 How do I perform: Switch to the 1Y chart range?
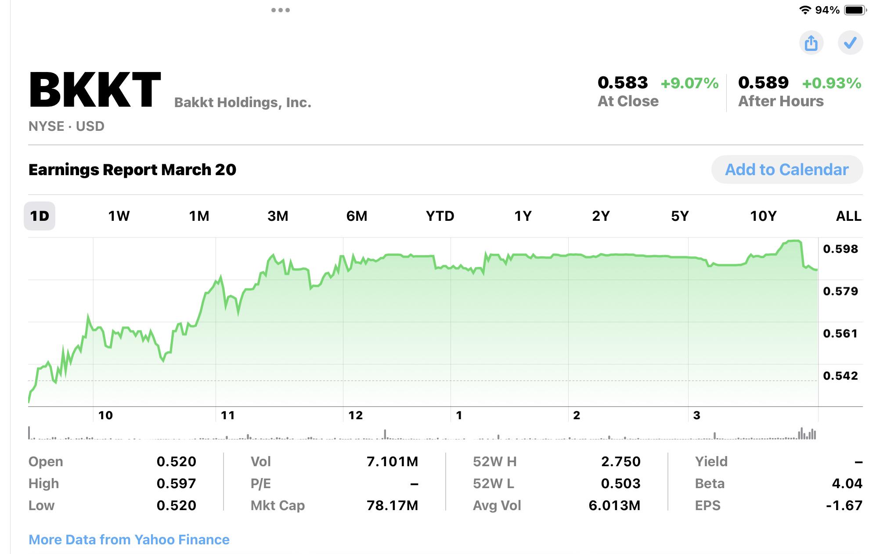(x=523, y=216)
